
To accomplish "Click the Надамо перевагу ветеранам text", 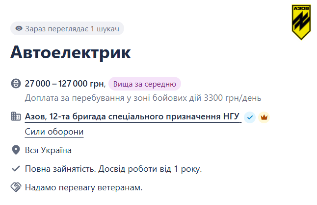I will (x=83, y=187).
